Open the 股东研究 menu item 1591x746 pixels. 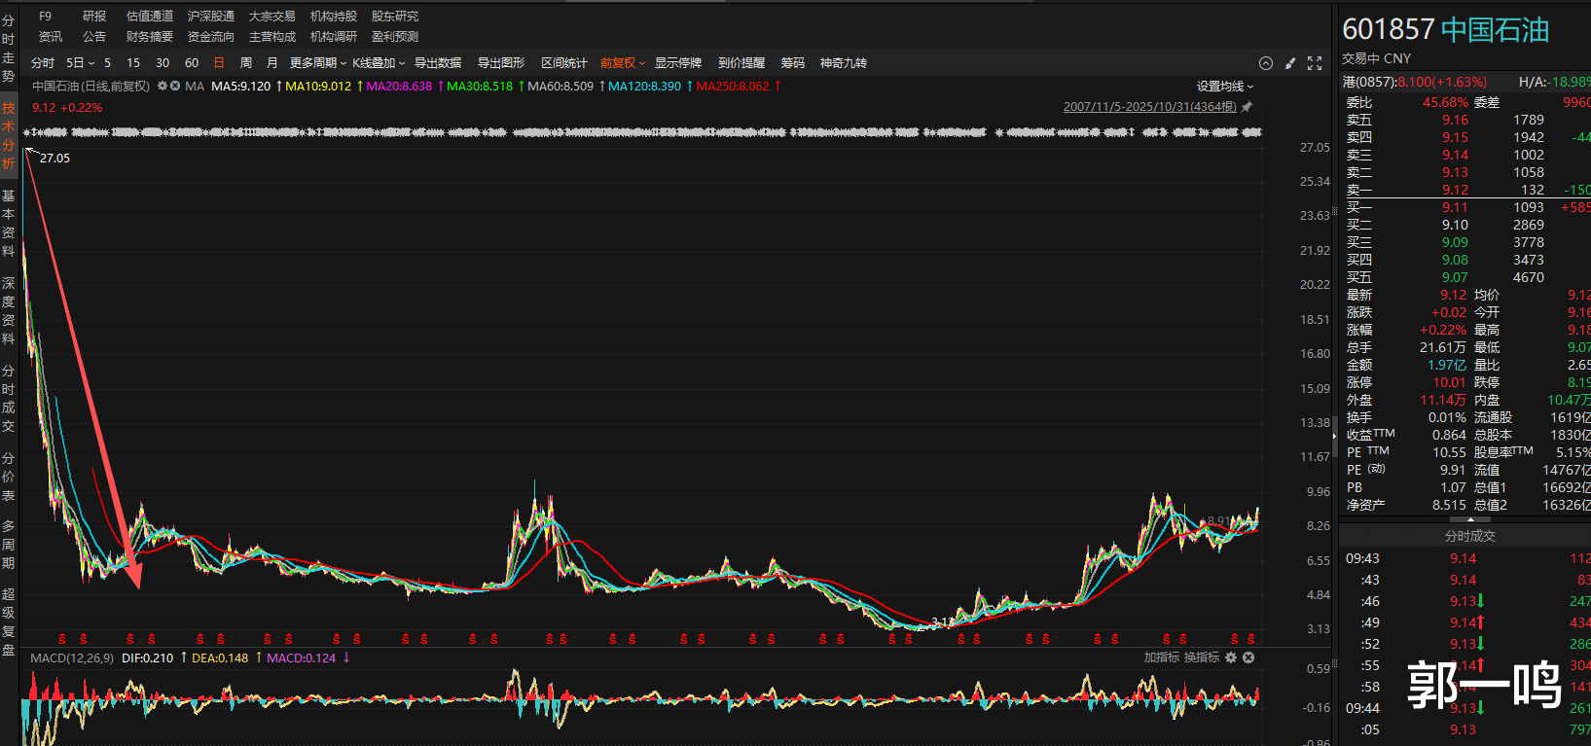point(395,17)
